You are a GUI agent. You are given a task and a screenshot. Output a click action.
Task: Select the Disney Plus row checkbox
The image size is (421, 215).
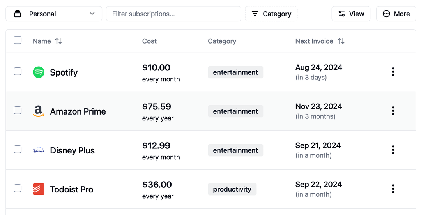pyautogui.click(x=18, y=149)
